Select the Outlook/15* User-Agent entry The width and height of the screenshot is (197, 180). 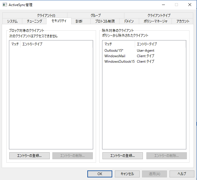(x=114, y=51)
